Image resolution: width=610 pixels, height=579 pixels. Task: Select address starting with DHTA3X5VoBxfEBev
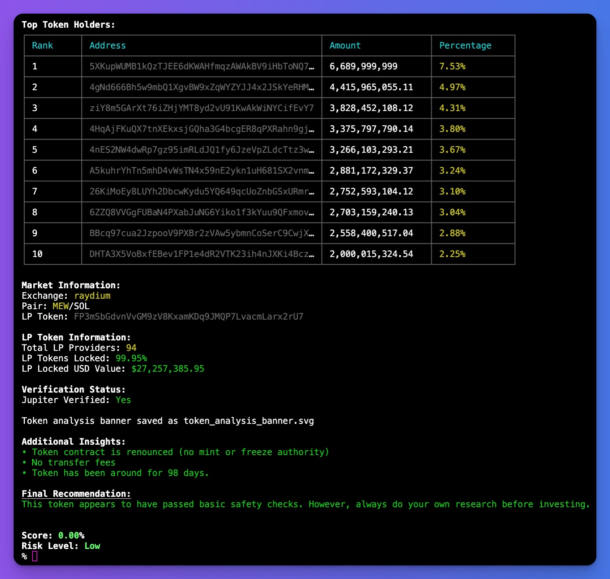click(202, 254)
